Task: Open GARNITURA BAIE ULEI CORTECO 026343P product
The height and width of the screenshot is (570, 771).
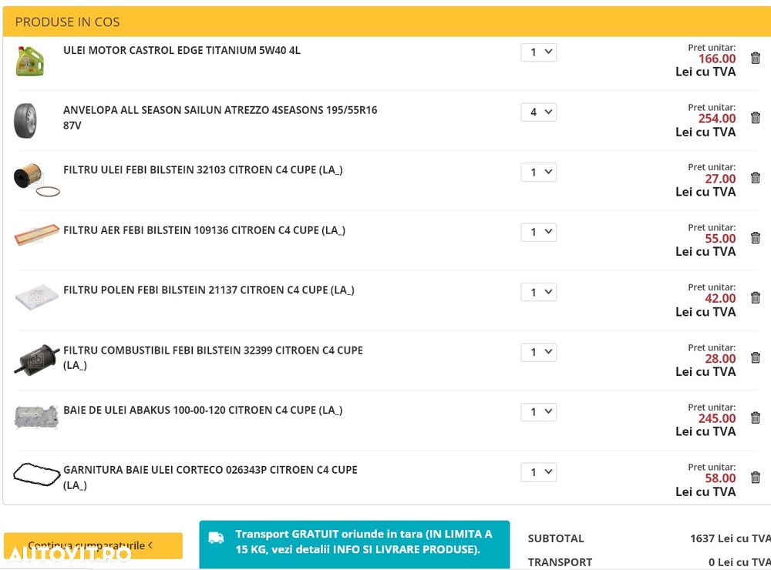Action: [x=210, y=477]
